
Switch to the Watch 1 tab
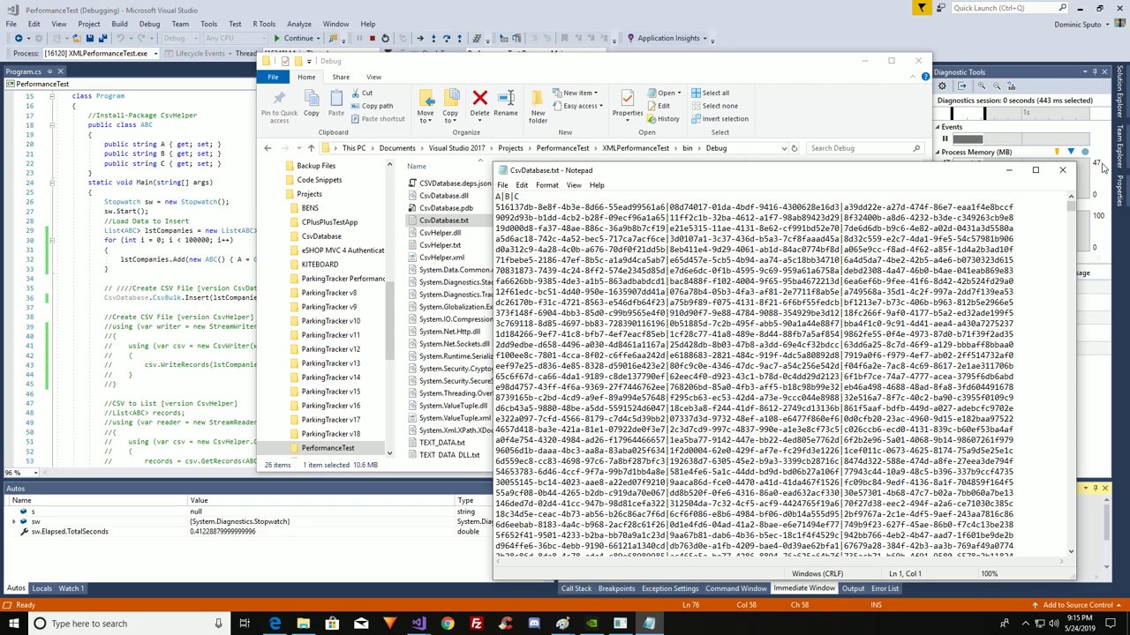tap(71, 588)
